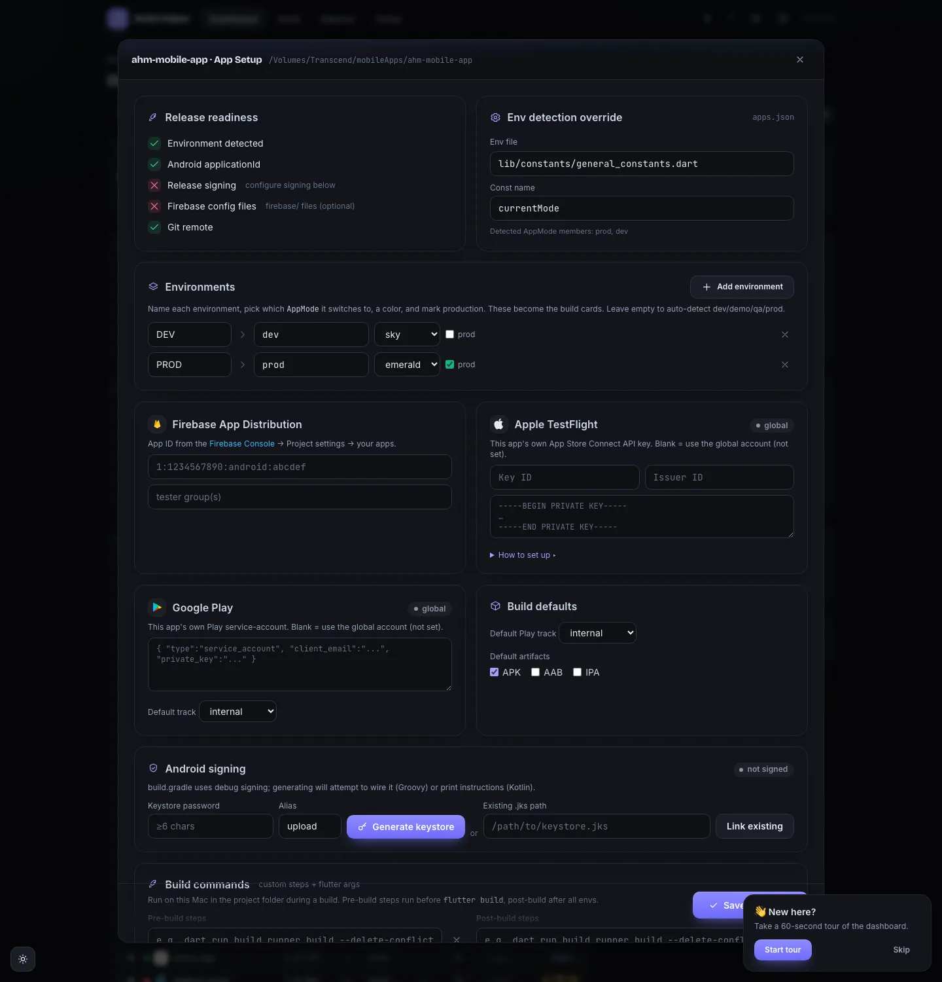
Task: Click Add environment button
Action: click(742, 287)
